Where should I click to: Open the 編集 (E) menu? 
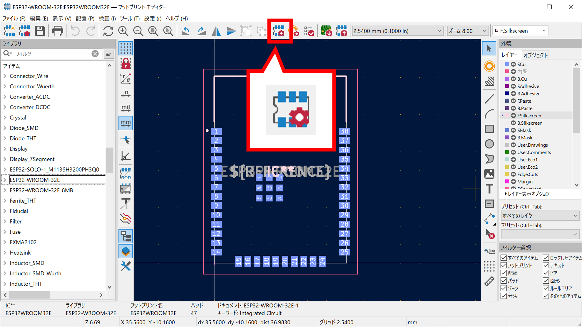(x=39, y=18)
